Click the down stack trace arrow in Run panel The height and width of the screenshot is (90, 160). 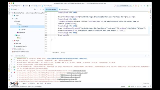pos(14,62)
